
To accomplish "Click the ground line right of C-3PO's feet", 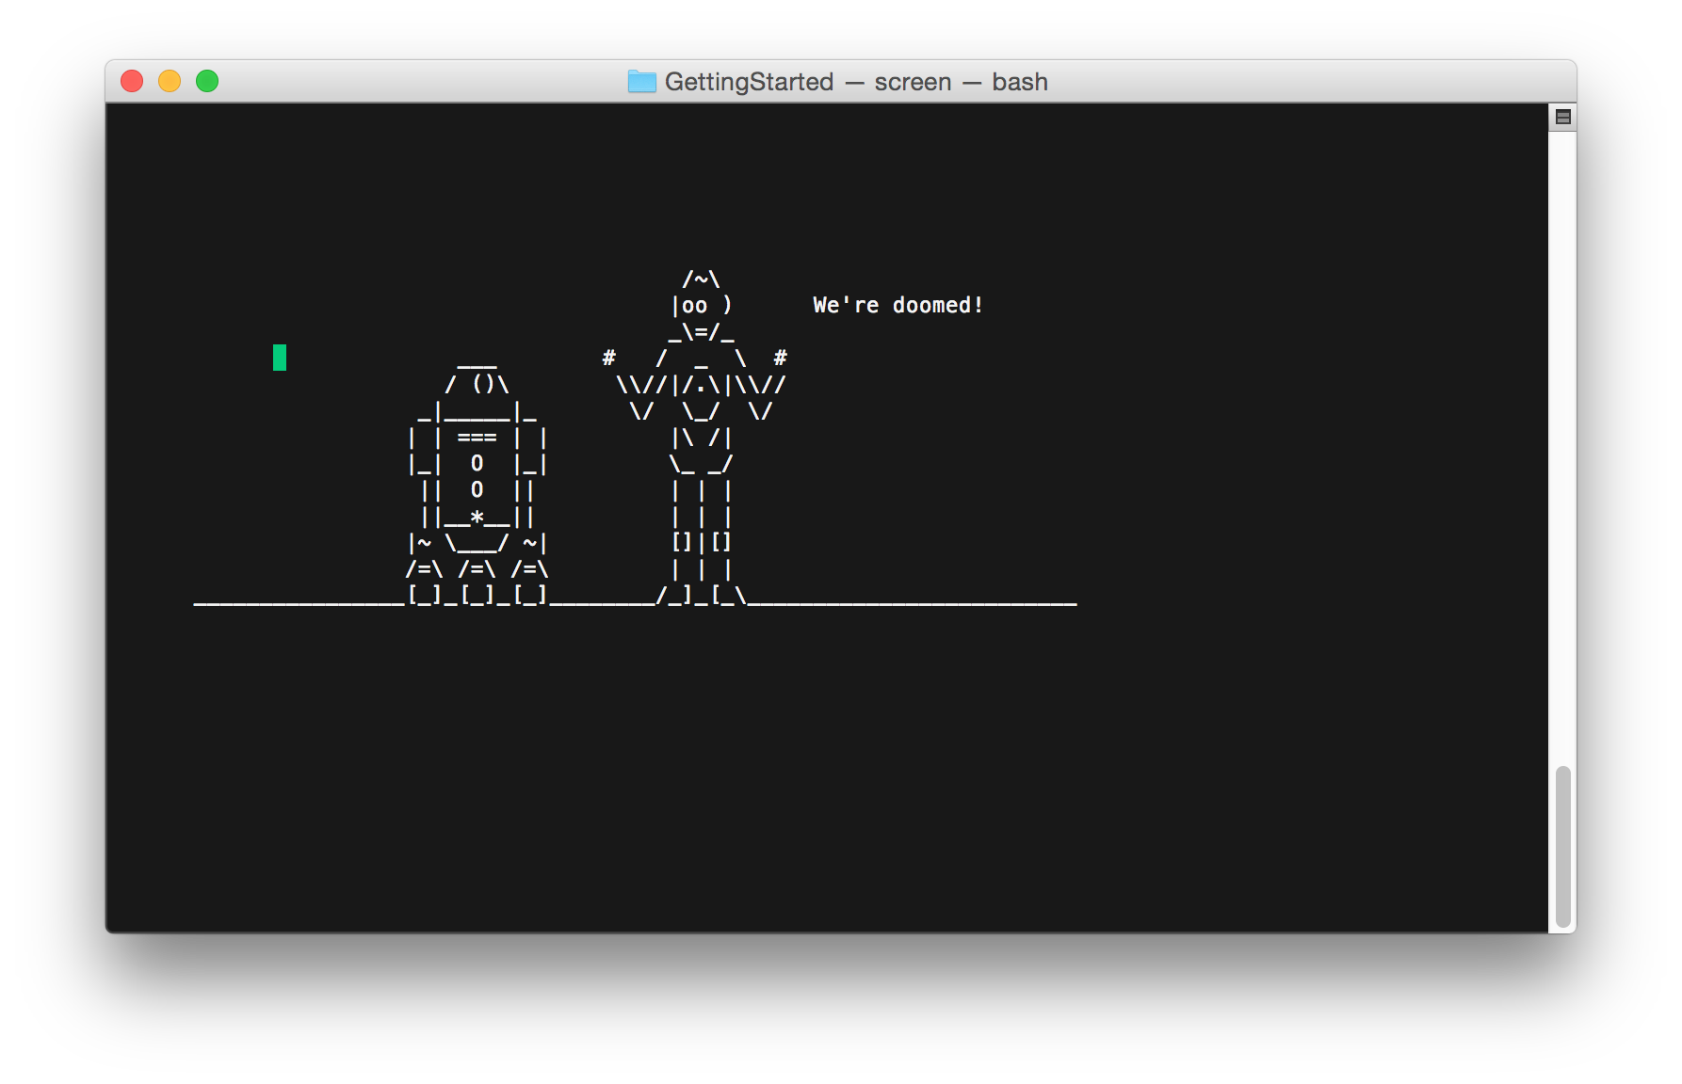I will pos(914,602).
